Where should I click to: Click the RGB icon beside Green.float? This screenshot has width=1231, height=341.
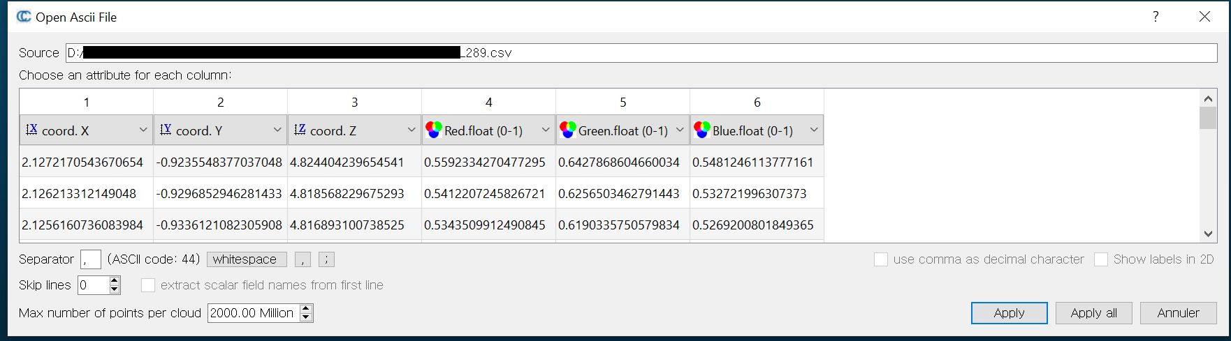[x=568, y=130]
